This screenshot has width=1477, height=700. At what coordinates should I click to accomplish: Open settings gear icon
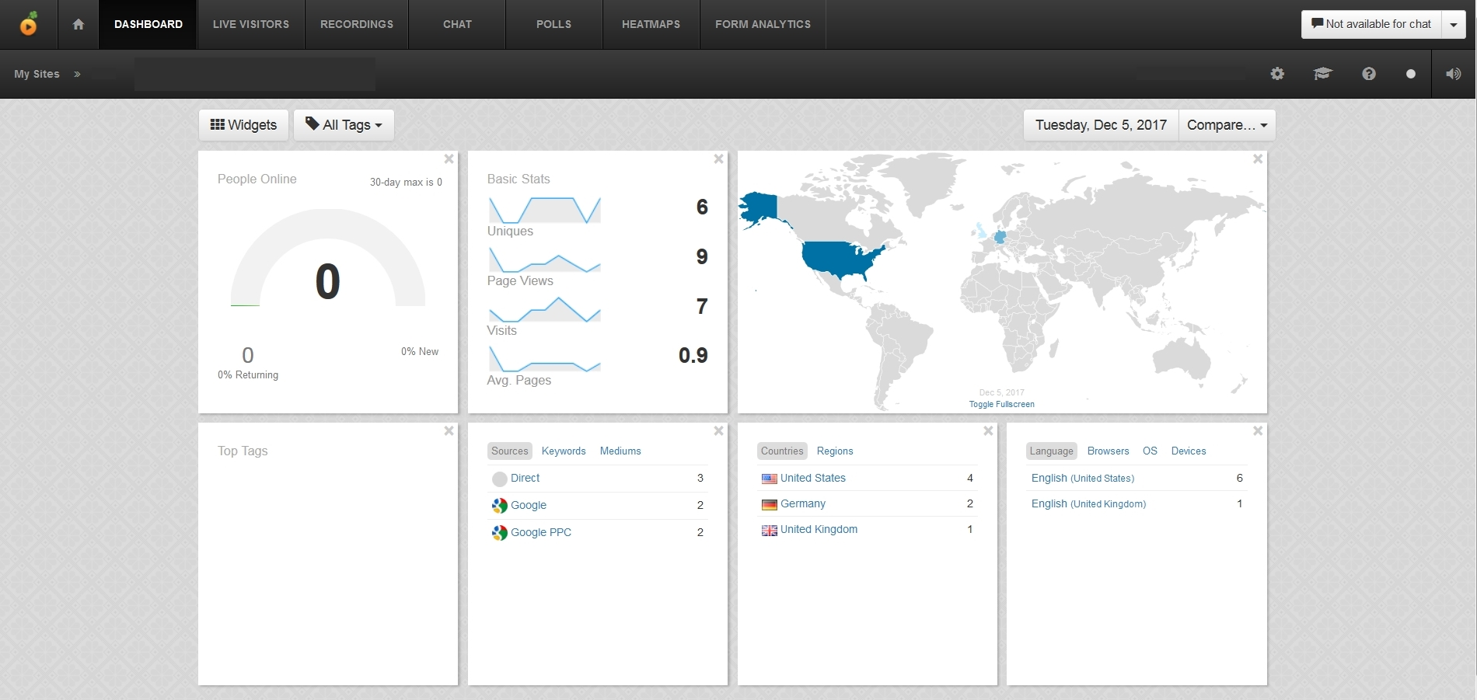1277,74
